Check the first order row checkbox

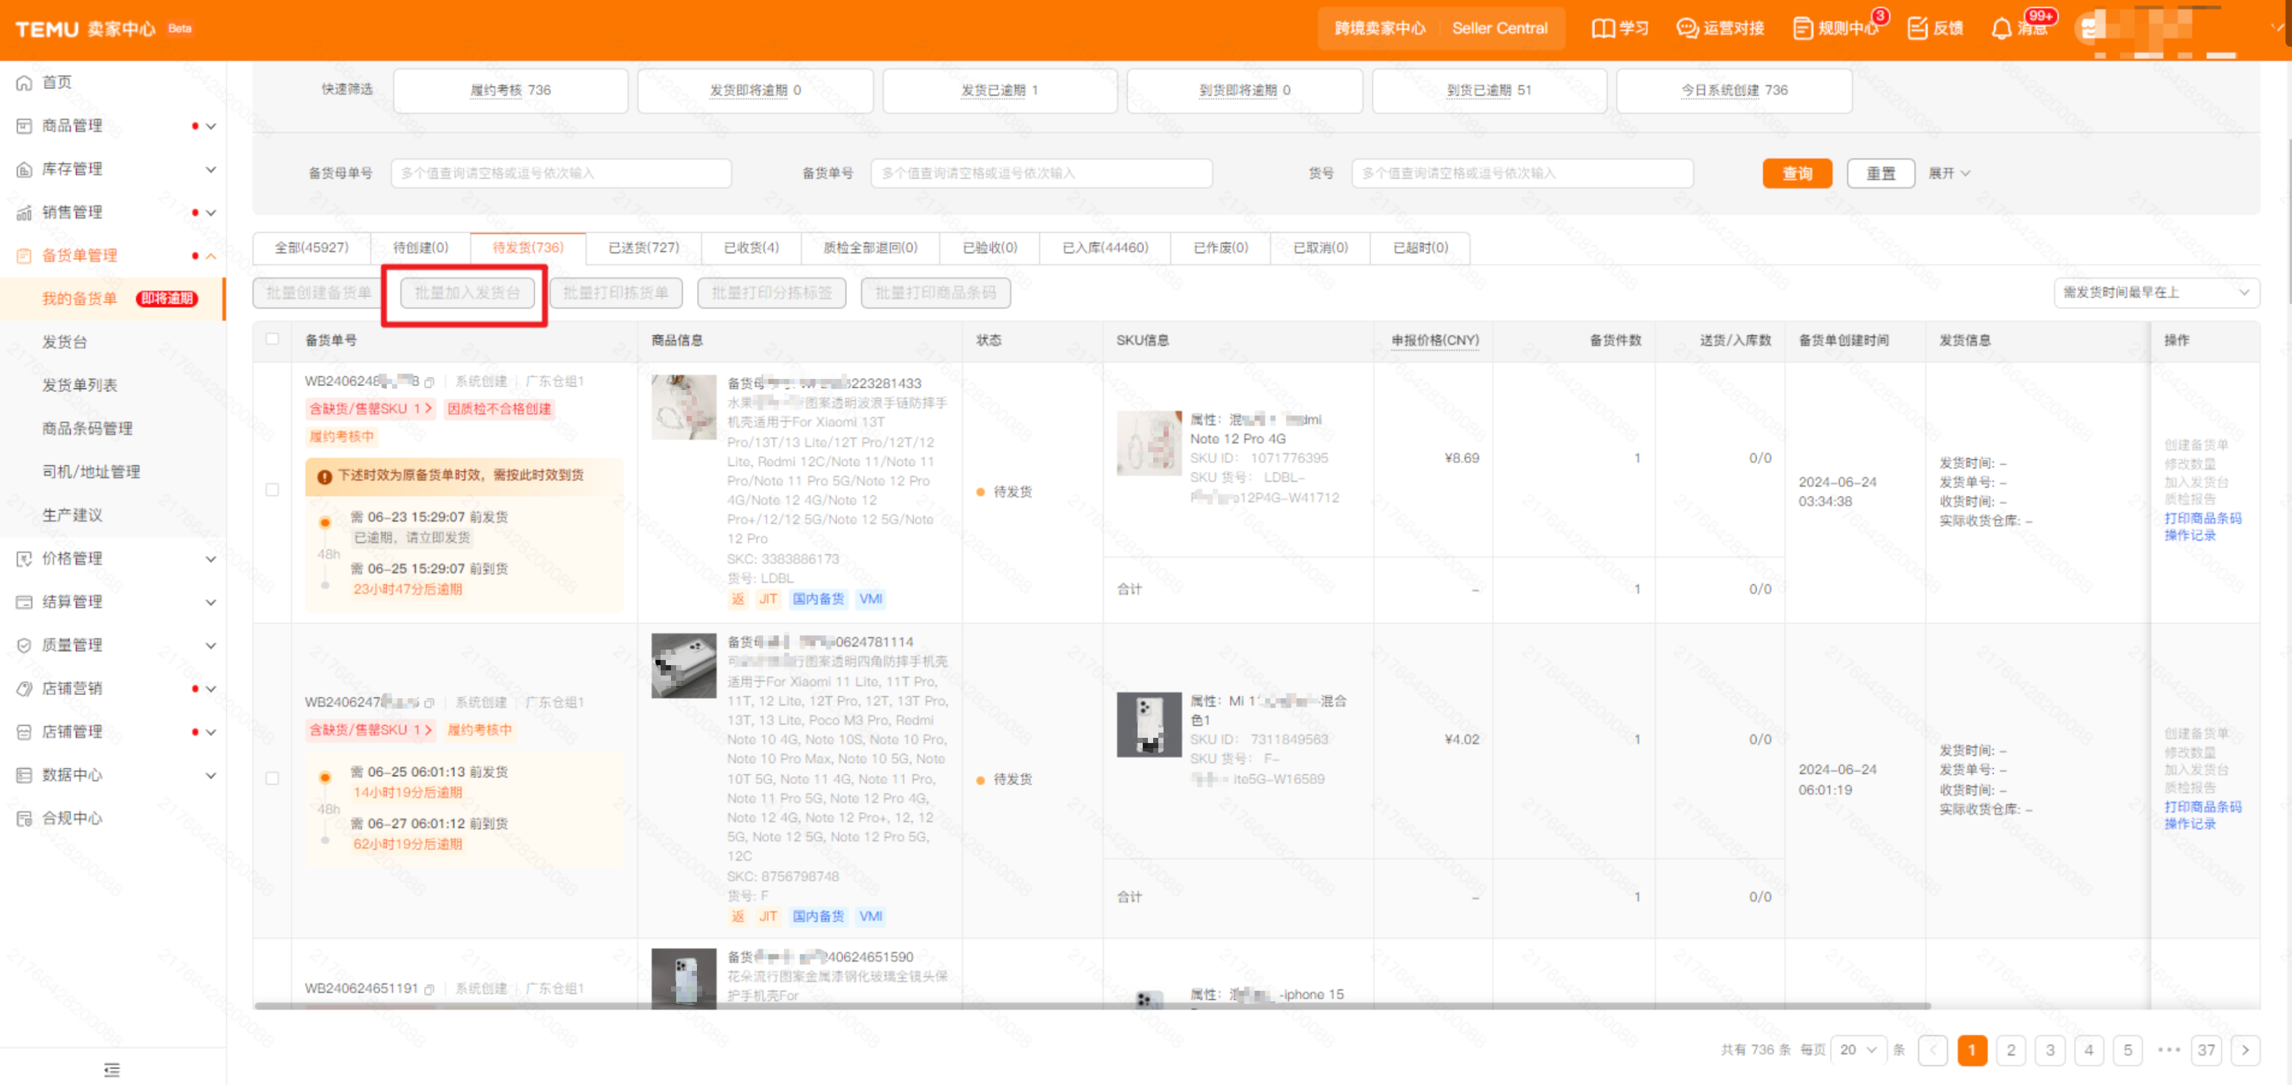click(273, 489)
